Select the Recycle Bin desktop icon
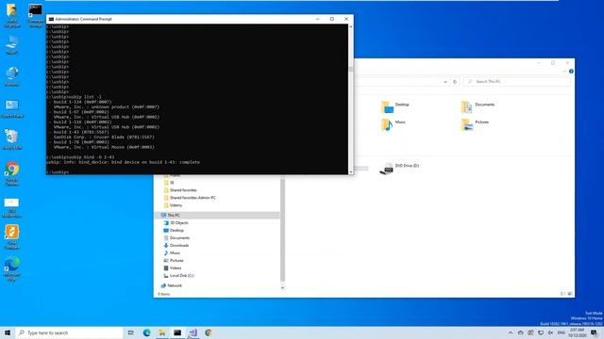604x339 pixels. point(12,139)
